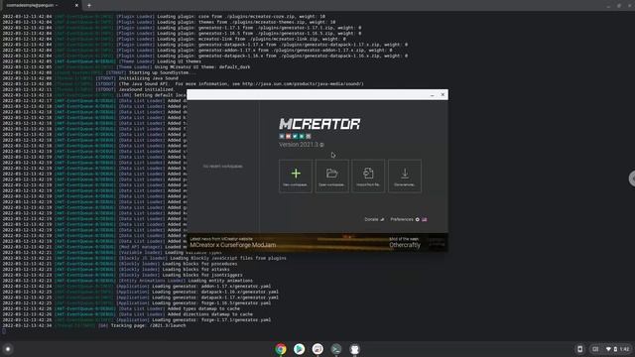The image size is (635, 357).
Task: Click the 'Tracking page: /2021.3/launch' log line
Action: pos(148,325)
